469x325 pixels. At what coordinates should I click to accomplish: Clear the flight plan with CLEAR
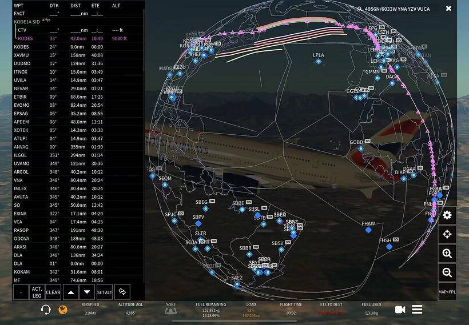coord(53,292)
